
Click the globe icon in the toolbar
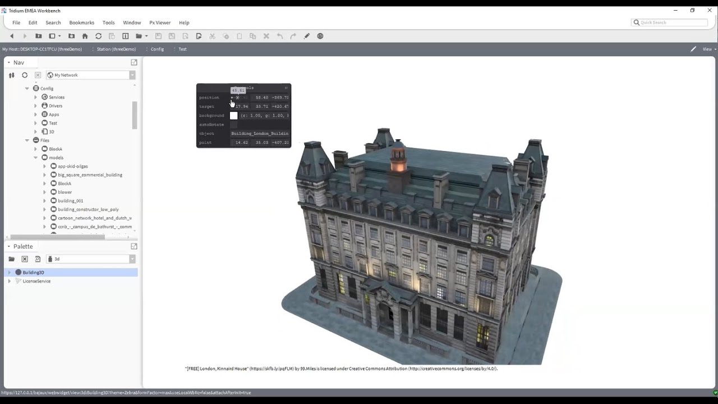coord(320,36)
